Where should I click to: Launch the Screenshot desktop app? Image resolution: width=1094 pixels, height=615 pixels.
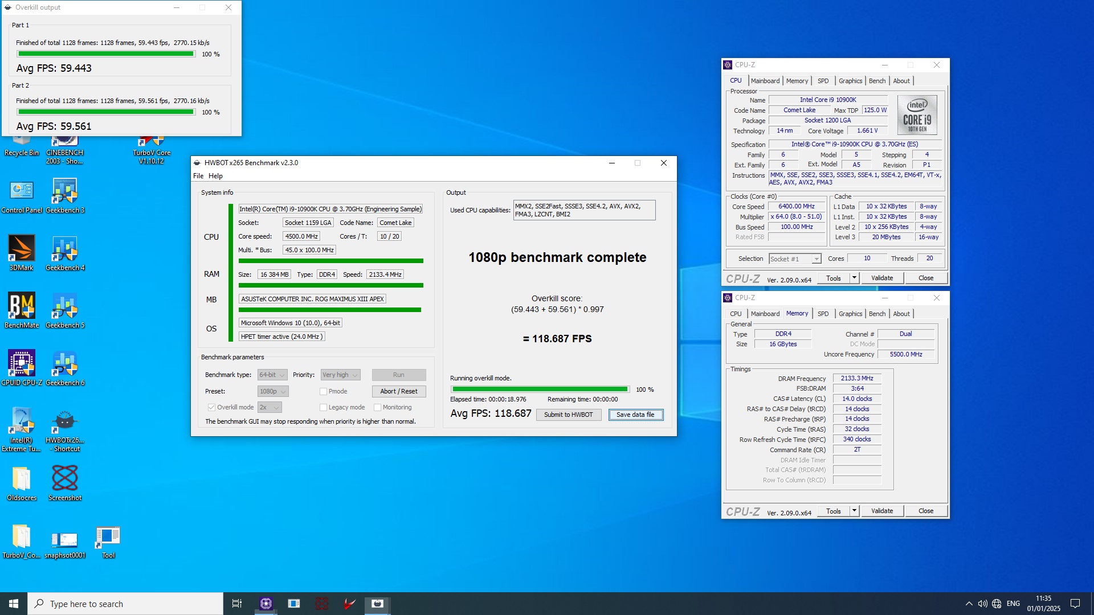[x=65, y=483]
